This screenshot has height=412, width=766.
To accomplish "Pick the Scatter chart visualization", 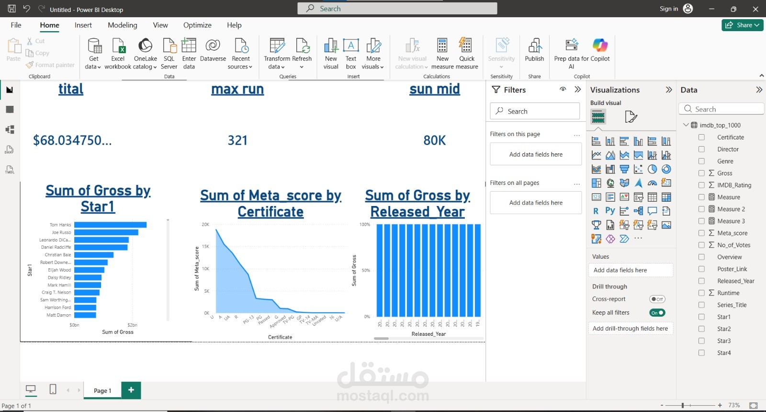I will 638,169.
